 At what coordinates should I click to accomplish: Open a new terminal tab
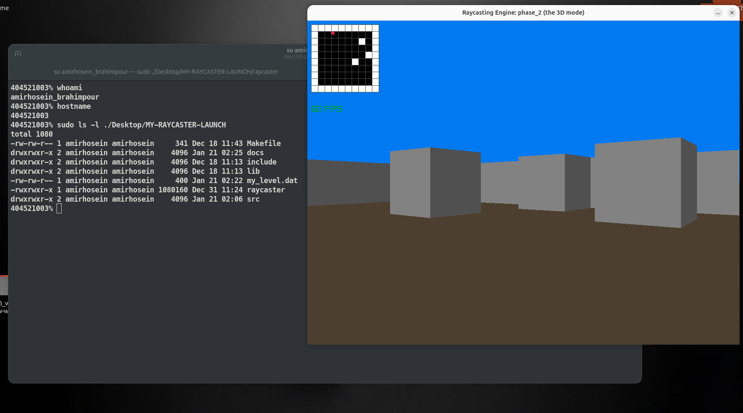tap(18, 54)
